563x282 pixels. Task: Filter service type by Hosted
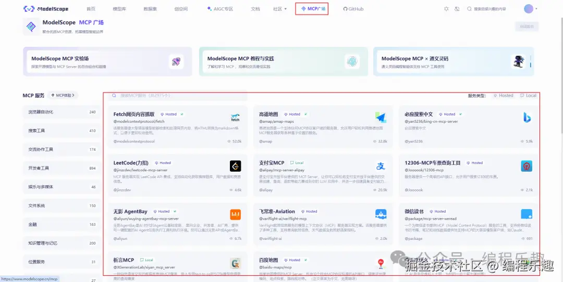(503, 96)
